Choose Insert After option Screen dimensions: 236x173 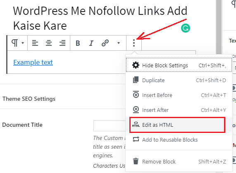tap(179, 110)
